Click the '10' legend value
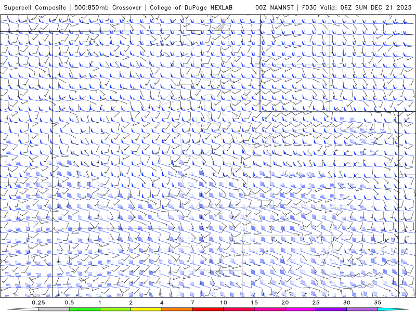Image resolution: width=416 pixels, height=312 pixels. coord(224,303)
